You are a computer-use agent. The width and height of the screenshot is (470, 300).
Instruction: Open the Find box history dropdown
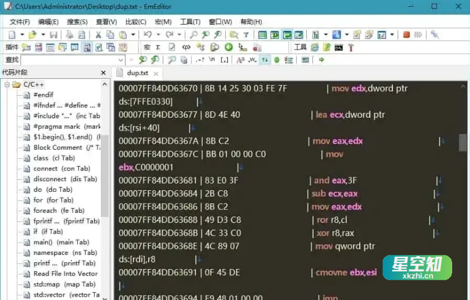(x=120, y=60)
